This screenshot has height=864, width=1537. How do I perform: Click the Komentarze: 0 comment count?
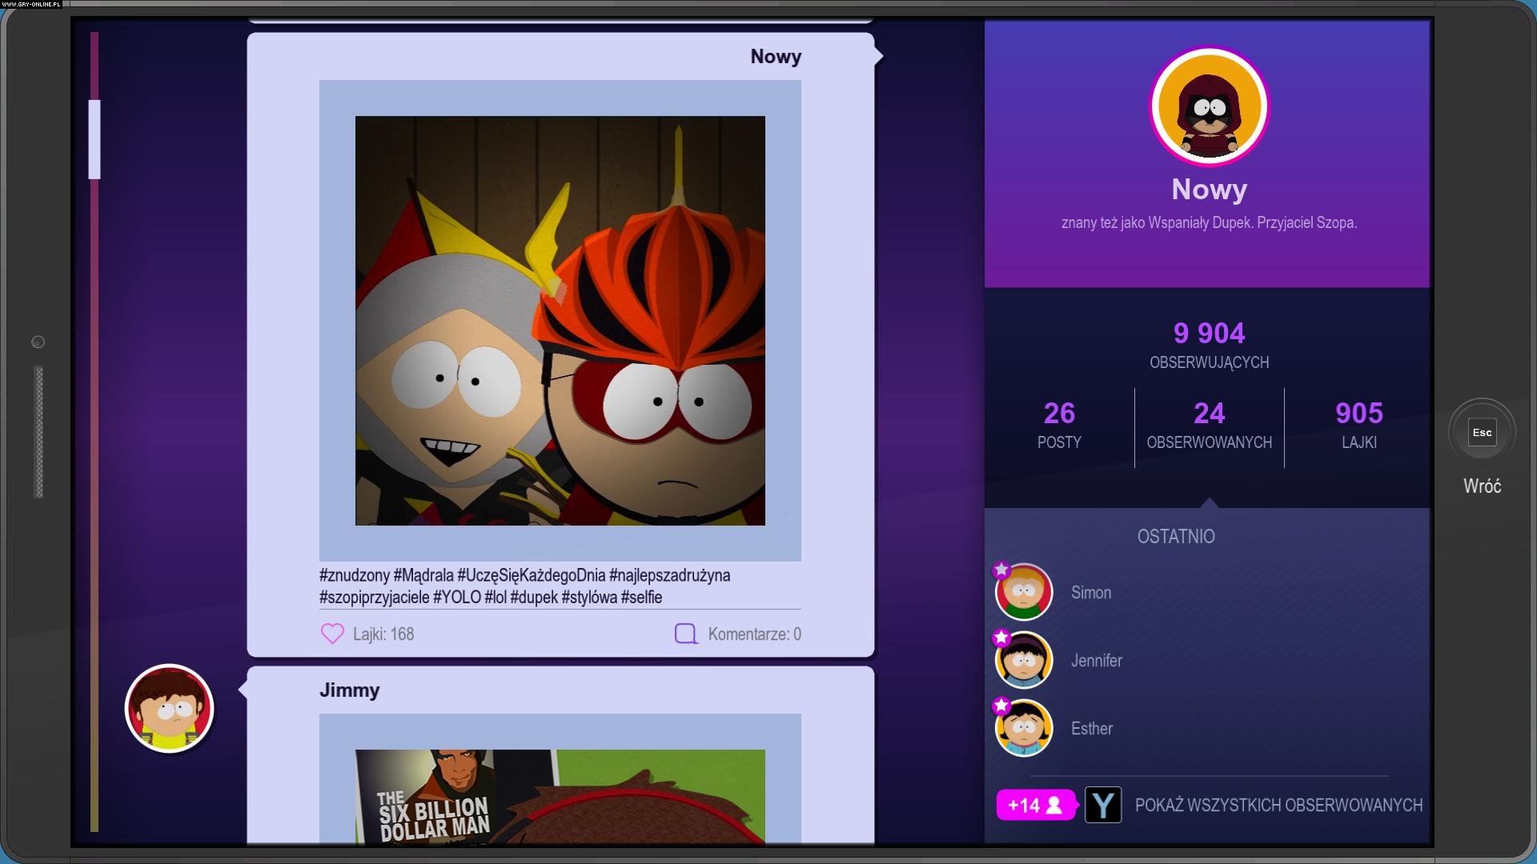pyautogui.click(x=754, y=634)
